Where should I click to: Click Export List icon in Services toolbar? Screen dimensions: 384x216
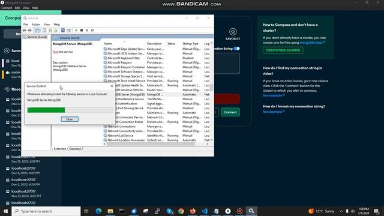[56, 31]
